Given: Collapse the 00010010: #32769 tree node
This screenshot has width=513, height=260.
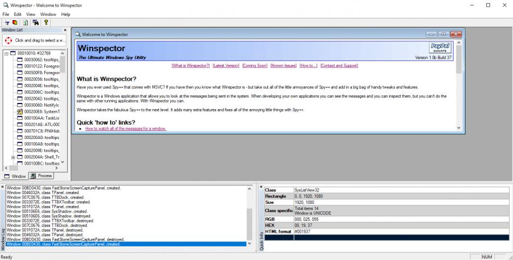Looking at the screenshot, I should tap(6, 53).
